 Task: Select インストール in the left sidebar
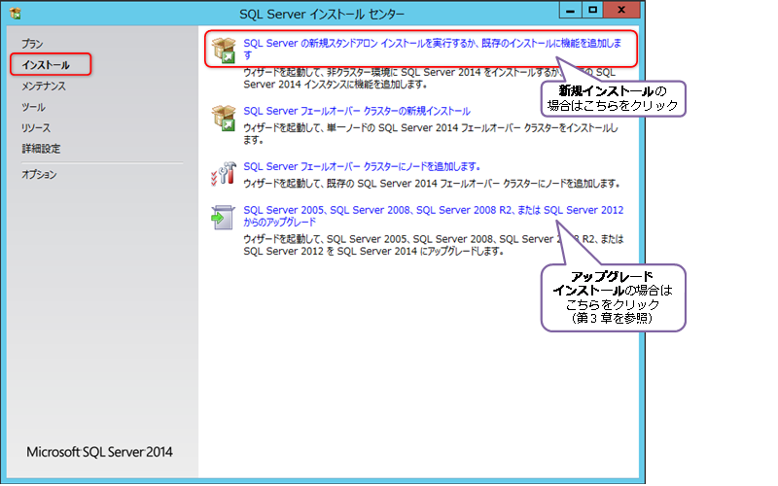coord(46,65)
